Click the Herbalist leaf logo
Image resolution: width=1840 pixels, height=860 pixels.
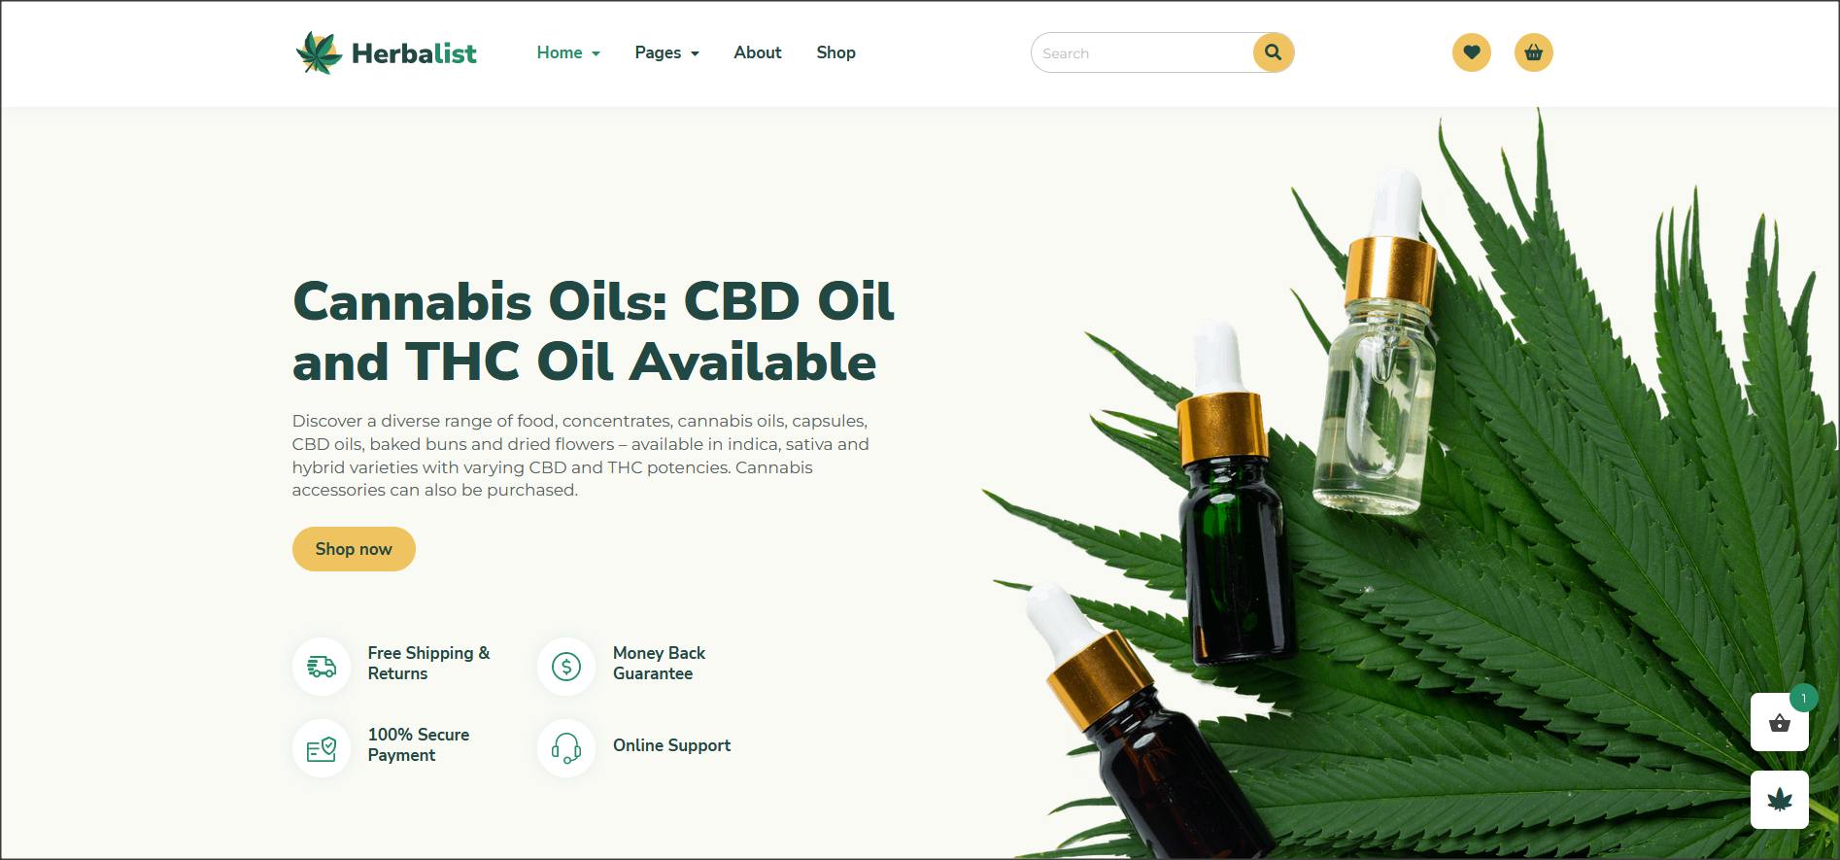(319, 52)
